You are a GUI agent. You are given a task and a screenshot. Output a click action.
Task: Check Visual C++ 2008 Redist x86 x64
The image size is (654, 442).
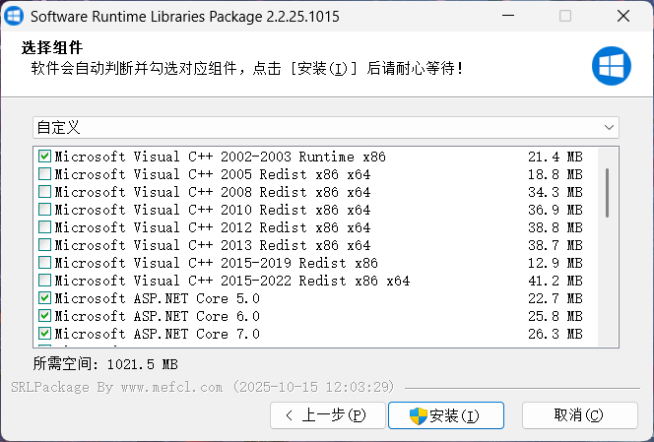(x=44, y=192)
